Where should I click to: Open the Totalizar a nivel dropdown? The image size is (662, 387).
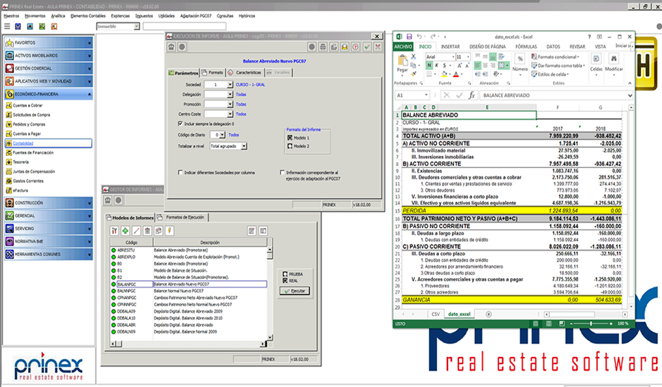click(x=244, y=146)
